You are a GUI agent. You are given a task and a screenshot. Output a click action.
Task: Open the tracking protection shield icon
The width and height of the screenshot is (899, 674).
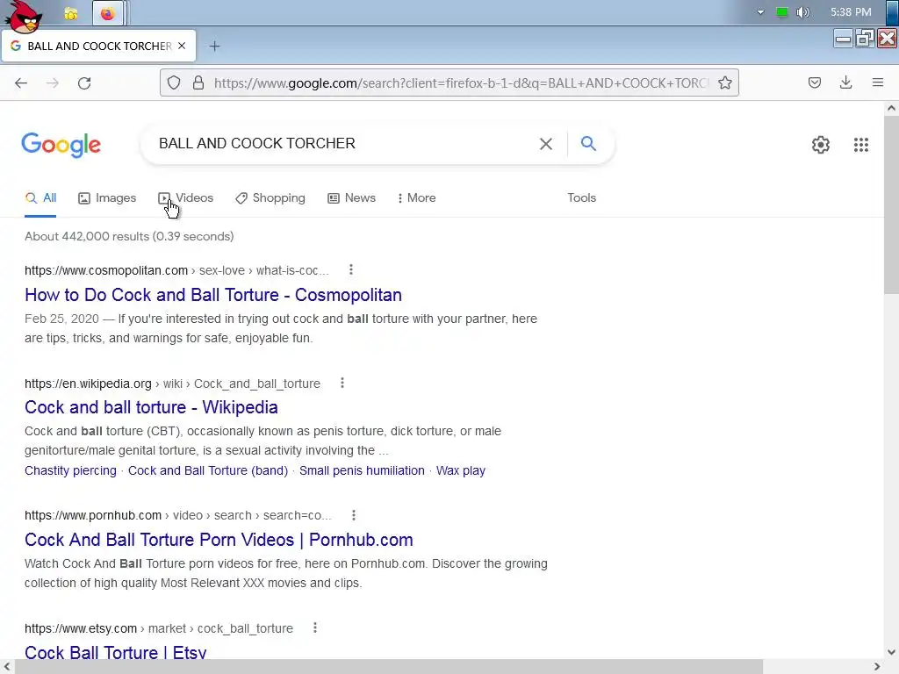tap(174, 83)
